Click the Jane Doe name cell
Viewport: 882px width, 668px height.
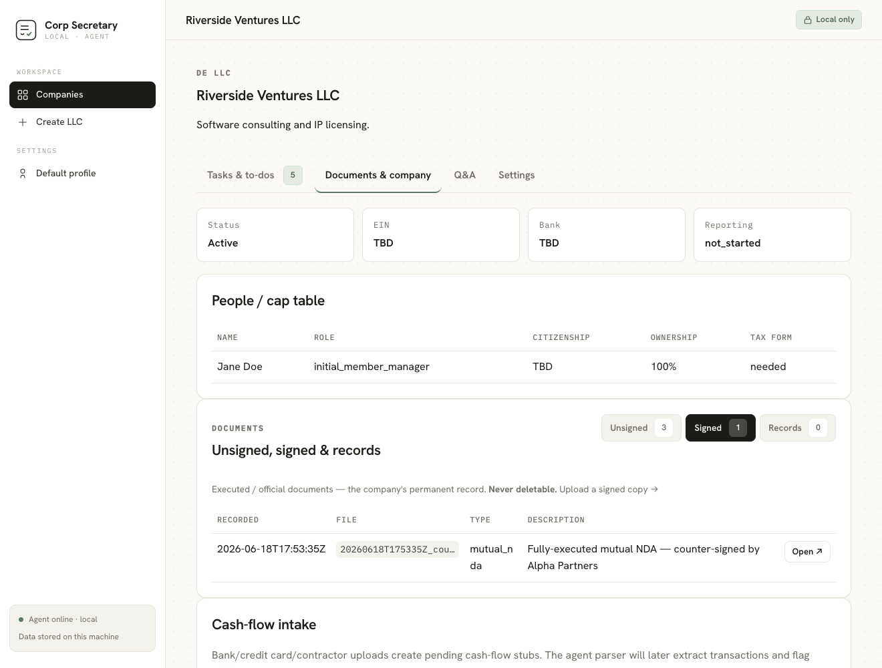point(240,367)
